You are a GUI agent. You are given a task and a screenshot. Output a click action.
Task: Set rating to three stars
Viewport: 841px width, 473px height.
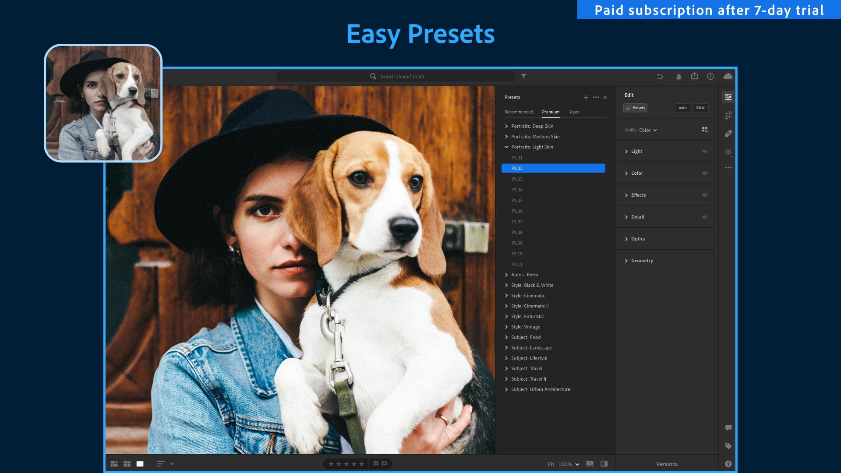click(x=346, y=464)
